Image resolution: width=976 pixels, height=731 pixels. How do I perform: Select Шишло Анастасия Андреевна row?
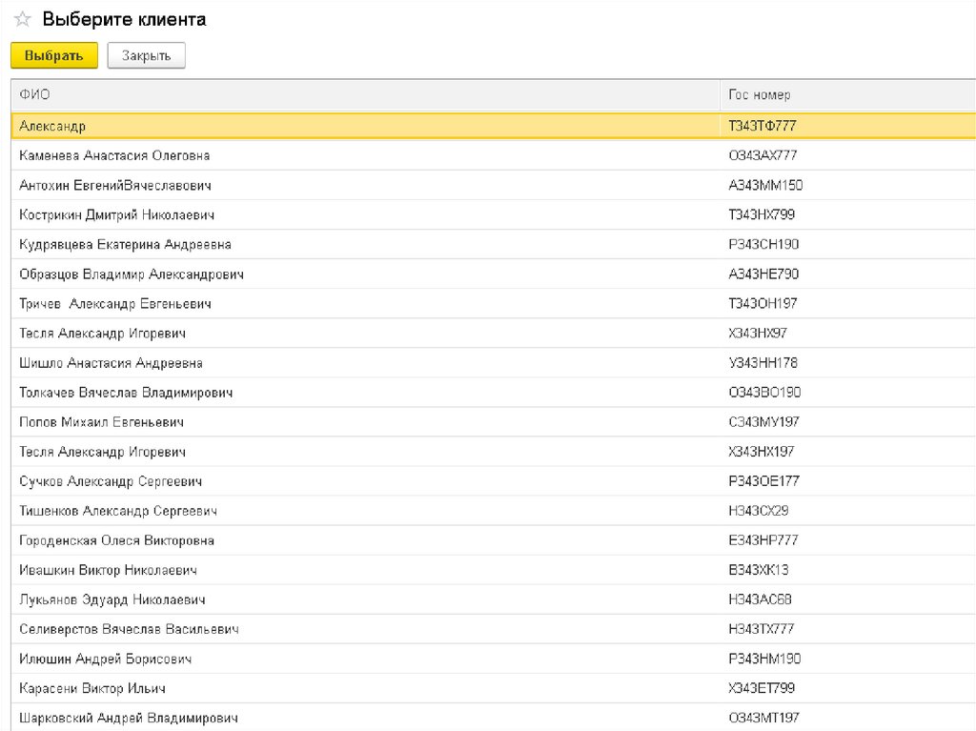(x=111, y=363)
